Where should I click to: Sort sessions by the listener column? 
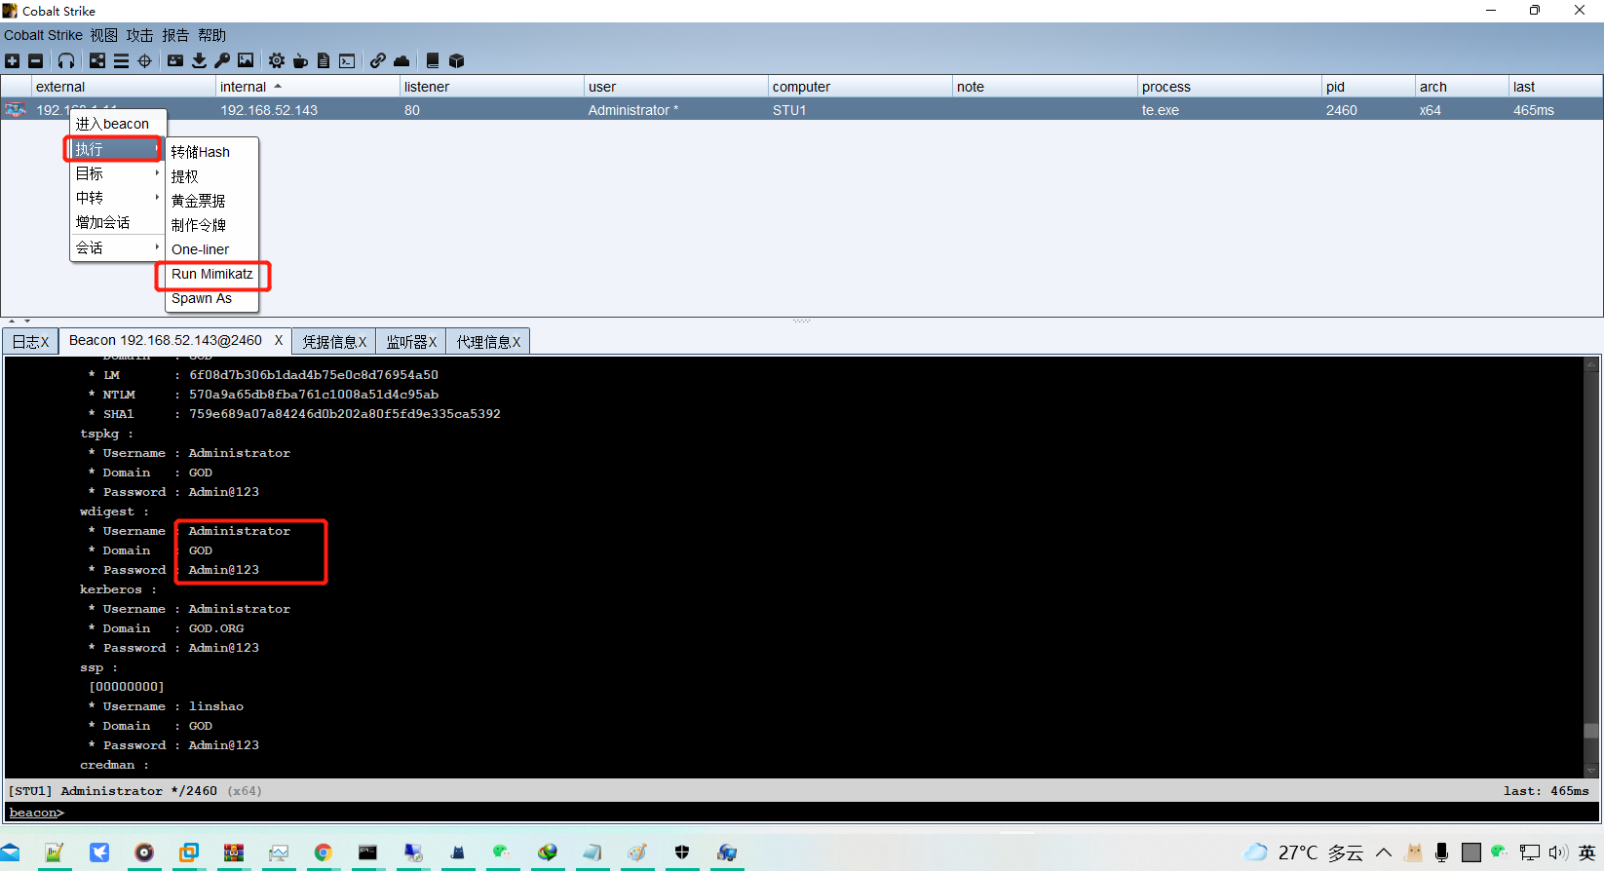click(x=491, y=87)
